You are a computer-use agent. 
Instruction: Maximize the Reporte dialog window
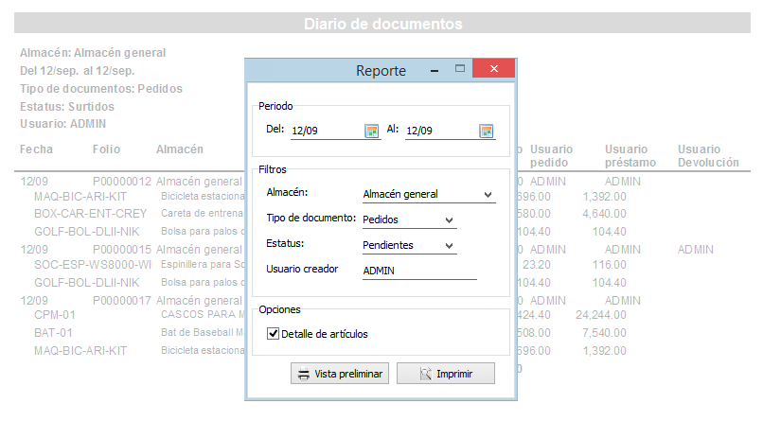460,70
